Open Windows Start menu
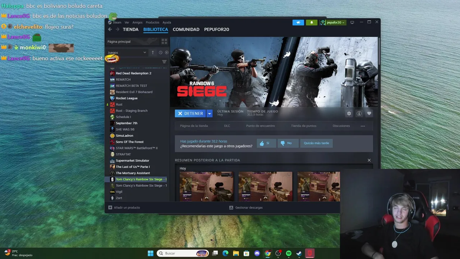 [151, 253]
